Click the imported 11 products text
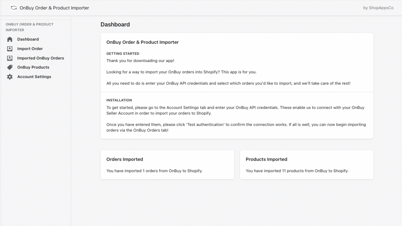Screen dimensions: 402x226 [x=297, y=171]
